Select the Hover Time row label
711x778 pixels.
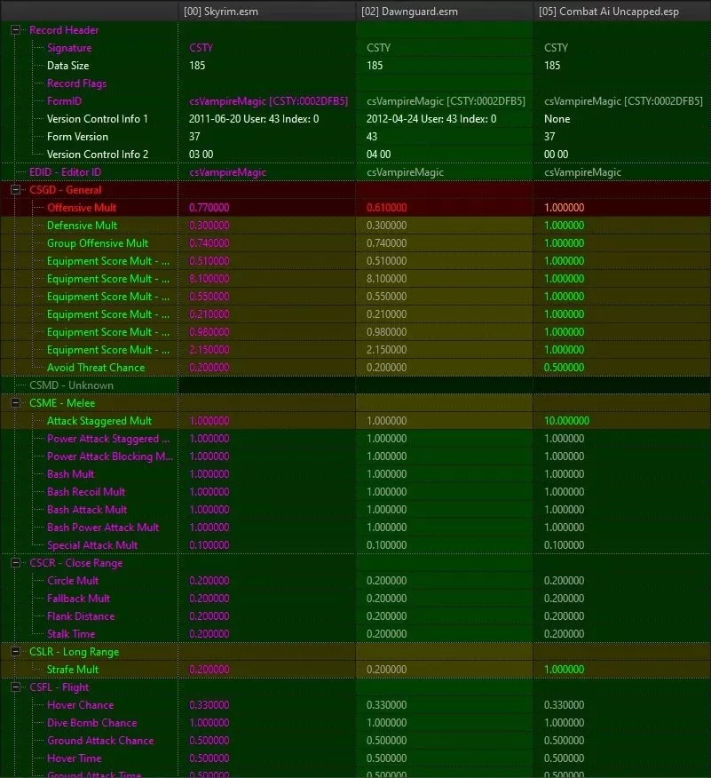(74, 758)
